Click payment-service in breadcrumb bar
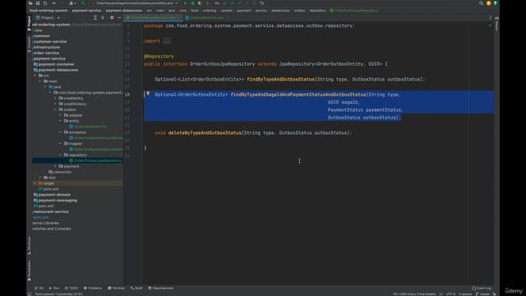Image resolution: width=526 pixels, height=296 pixels. point(86,11)
